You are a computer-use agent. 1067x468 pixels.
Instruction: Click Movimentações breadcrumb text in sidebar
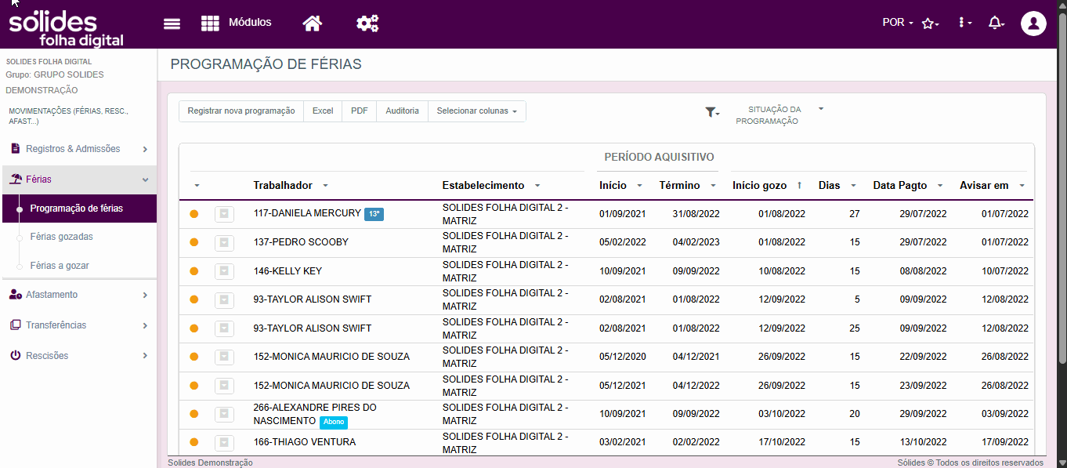tap(68, 116)
